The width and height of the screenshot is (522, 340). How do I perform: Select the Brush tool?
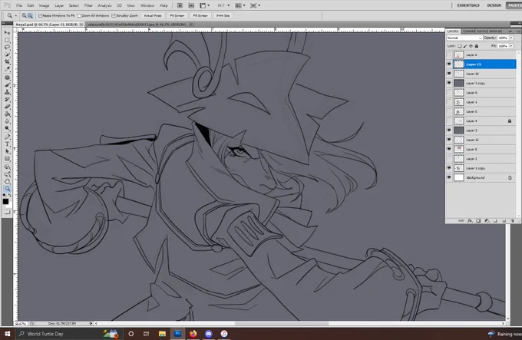[7, 85]
